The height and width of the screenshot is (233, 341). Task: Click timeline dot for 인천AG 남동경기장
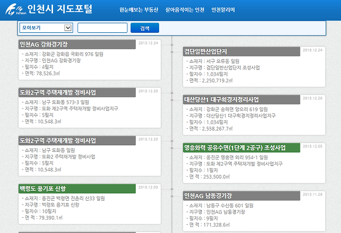172,196
